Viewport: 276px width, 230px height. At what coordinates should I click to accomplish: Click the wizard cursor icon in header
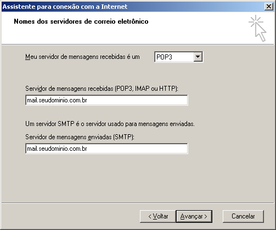coord(257,28)
